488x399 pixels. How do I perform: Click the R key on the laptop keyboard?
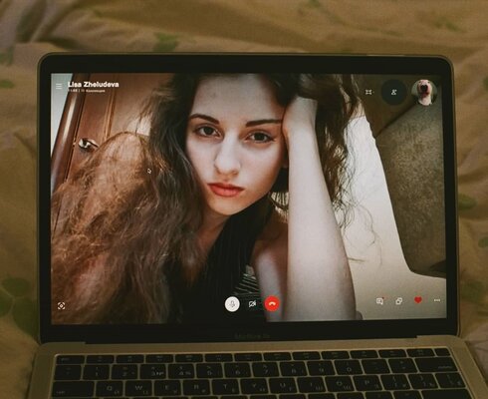point(196,387)
